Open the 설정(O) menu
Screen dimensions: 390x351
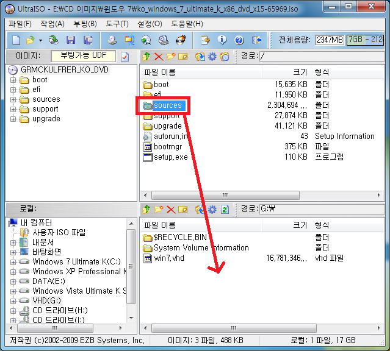(150, 24)
